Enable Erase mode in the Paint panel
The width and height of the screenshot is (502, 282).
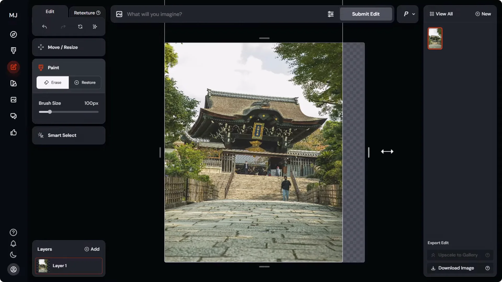tap(52, 83)
